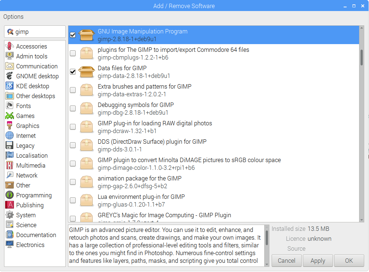Screen dimensions: 369x272
Task: Click the Cancel button
Action: (x=286, y=261)
